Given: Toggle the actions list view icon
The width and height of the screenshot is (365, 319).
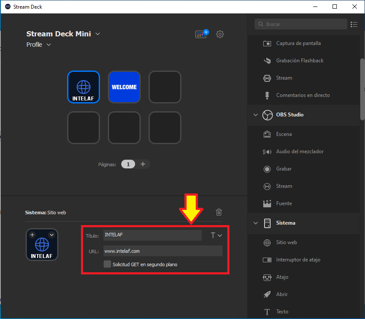Looking at the screenshot, I should pyautogui.click(x=354, y=24).
